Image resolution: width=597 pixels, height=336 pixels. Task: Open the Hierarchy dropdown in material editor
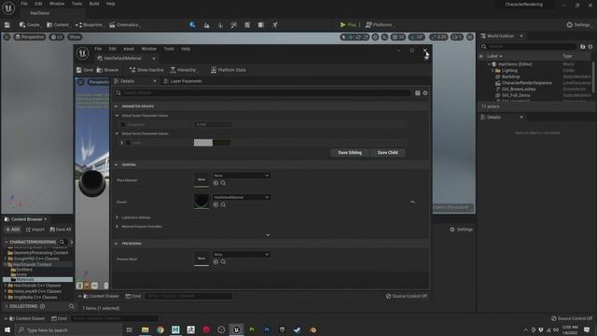184,70
